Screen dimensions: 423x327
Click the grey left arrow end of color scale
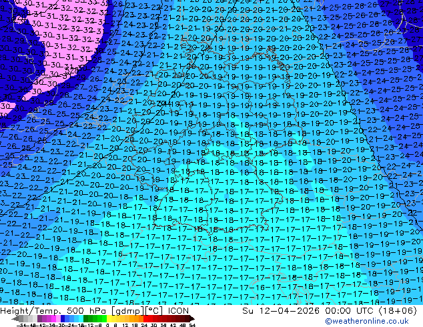point(15,318)
